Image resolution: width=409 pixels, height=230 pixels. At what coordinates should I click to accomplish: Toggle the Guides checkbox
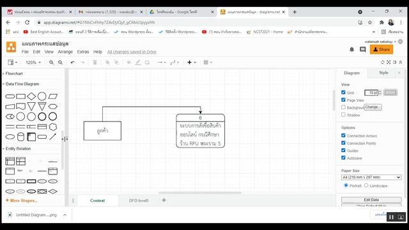tap(343, 150)
